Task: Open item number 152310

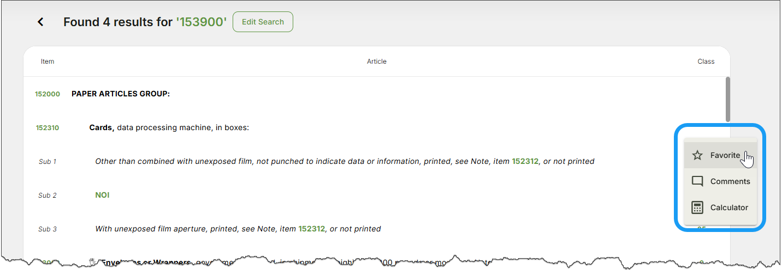Action: coord(48,128)
